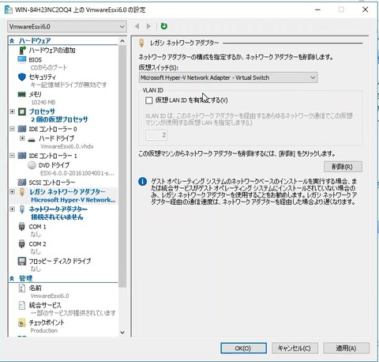Select the プロセッサ icon
This screenshot has height=362, width=379.
click(22, 111)
